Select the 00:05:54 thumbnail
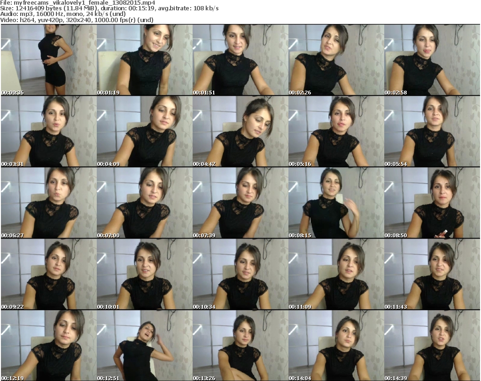 click(x=432, y=131)
